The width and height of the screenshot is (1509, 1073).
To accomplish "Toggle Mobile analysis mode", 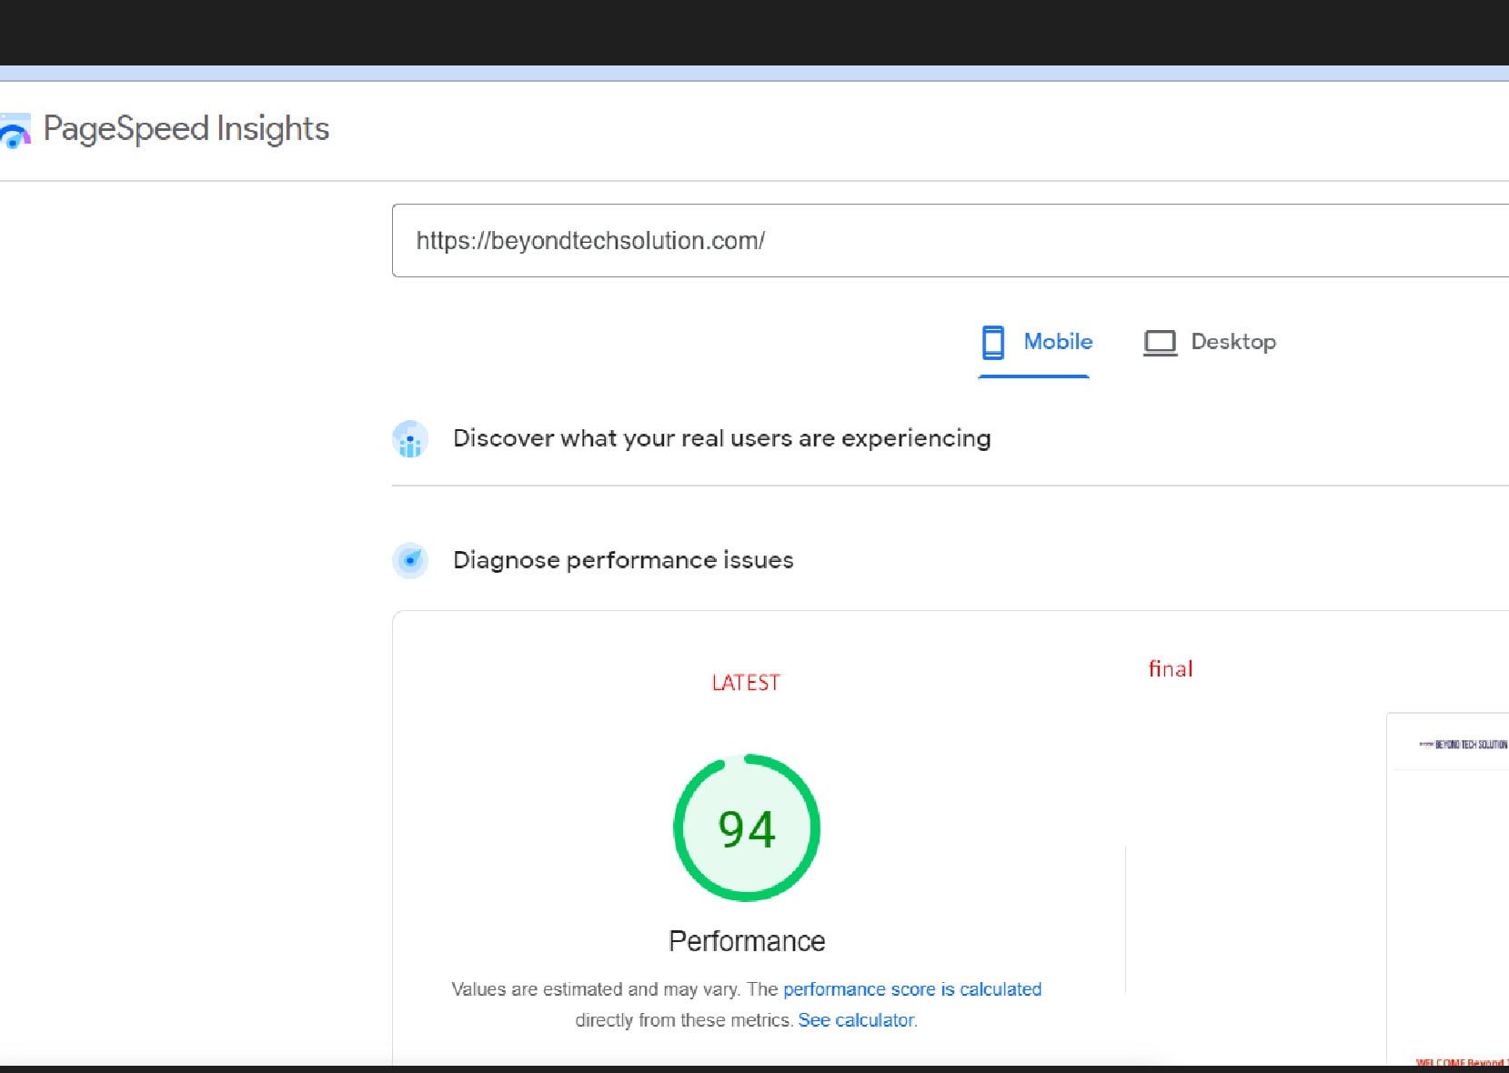I will 1035,342.
